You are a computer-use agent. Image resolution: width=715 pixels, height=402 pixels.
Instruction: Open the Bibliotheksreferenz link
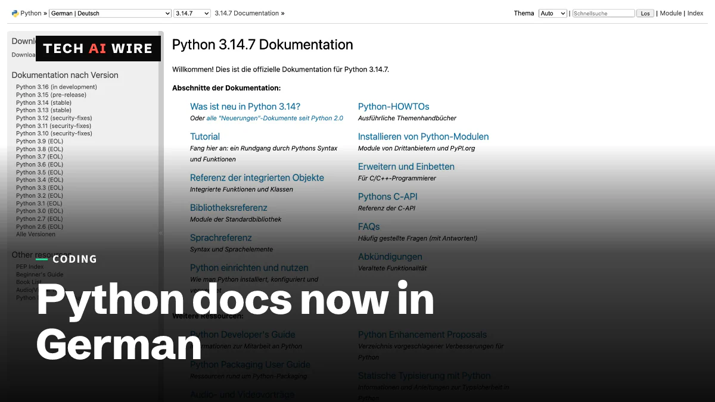point(229,208)
